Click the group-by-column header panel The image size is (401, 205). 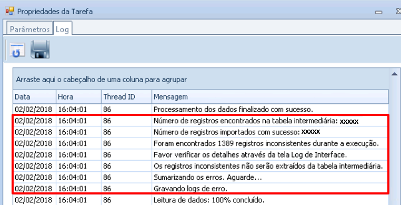(x=200, y=80)
